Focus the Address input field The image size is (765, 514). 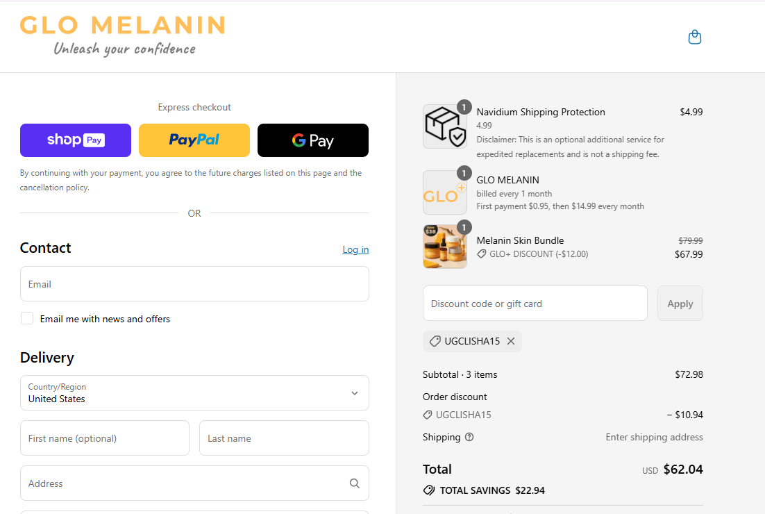coord(194,483)
